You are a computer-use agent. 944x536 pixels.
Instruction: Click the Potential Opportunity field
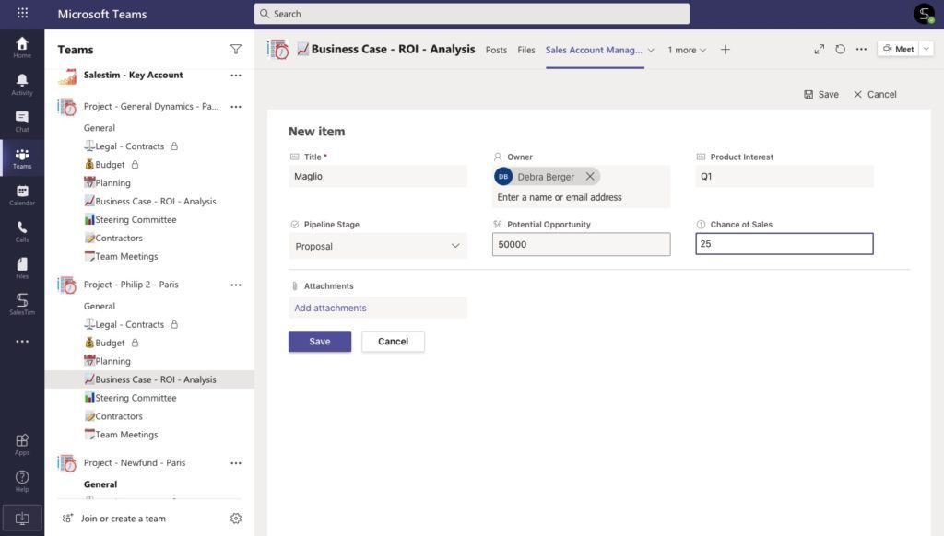[582, 244]
